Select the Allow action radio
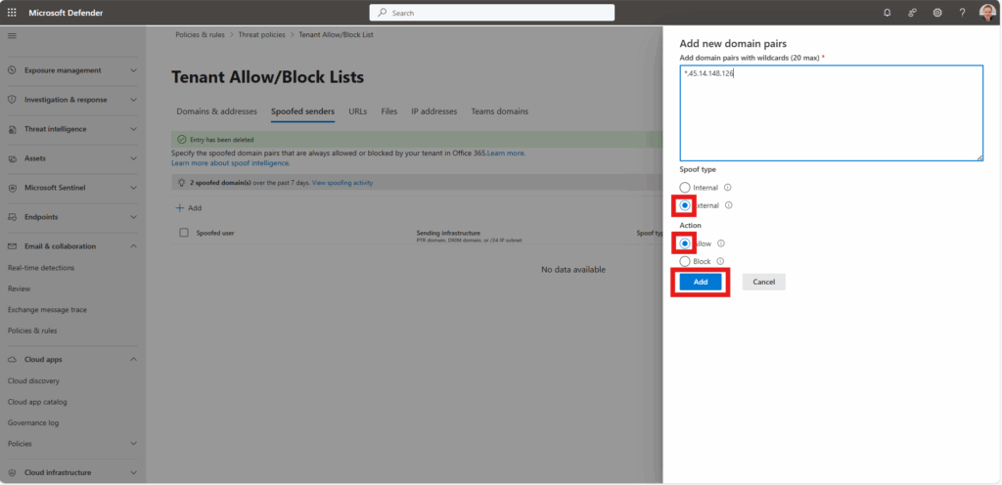Viewport: 1002px width, 485px height. [685, 243]
